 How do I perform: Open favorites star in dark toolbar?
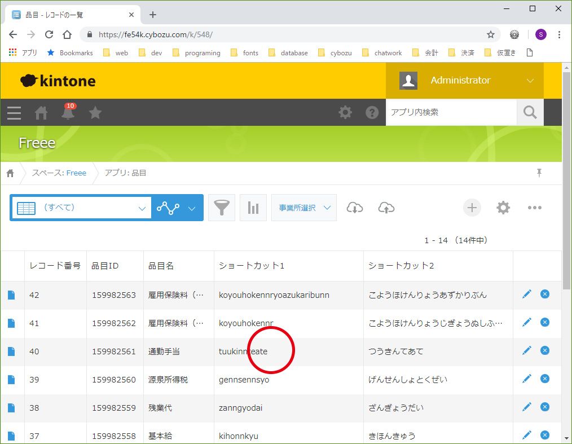click(95, 112)
